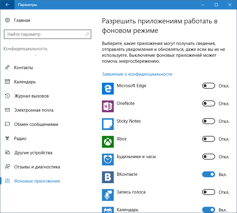Click the Радио antenna icon
The height and width of the screenshot is (213, 237).
(x=7, y=138)
